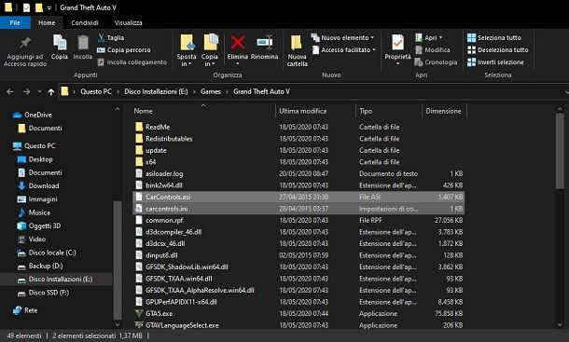The height and width of the screenshot is (342, 569).
Task: Click the Incolla clipboard icon
Action: [x=83, y=48]
